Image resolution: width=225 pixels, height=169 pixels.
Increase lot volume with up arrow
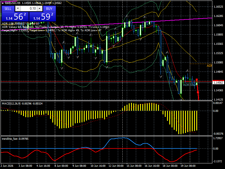click(x=40, y=8)
